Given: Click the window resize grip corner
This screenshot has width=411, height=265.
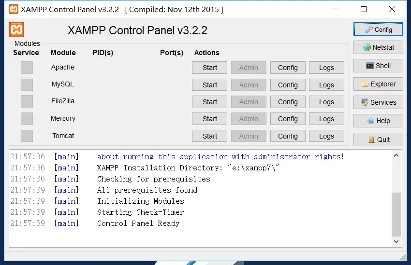Looking at the screenshot, I should 403,257.
